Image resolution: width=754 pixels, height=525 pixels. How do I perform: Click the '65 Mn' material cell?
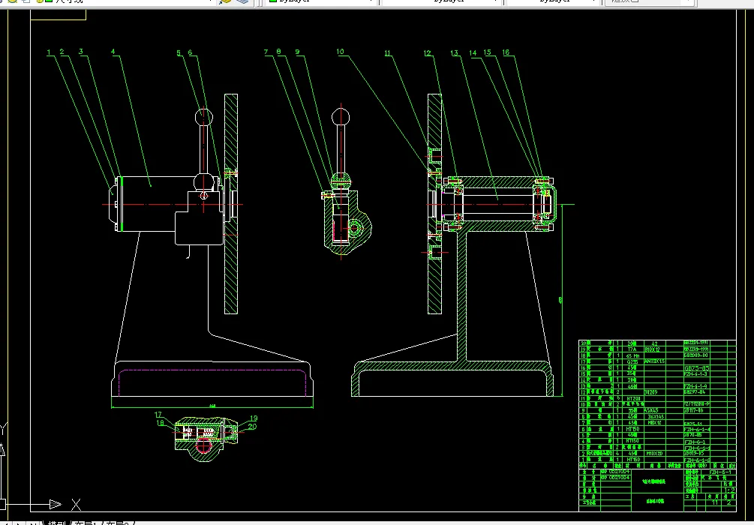coord(633,355)
